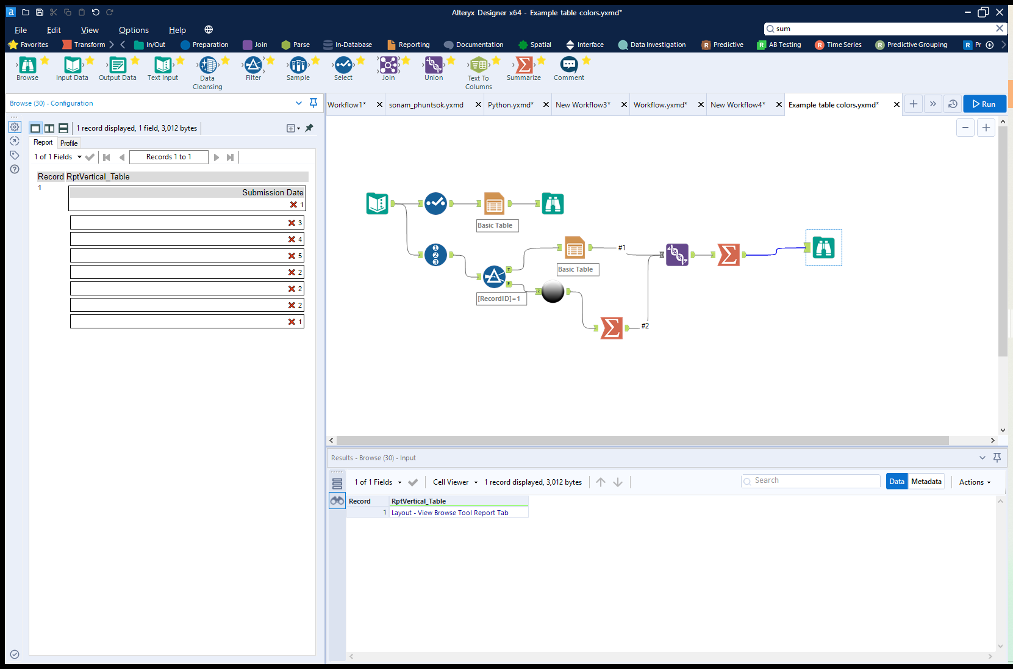
Task: Pin the Results panel
Action: [998, 457]
